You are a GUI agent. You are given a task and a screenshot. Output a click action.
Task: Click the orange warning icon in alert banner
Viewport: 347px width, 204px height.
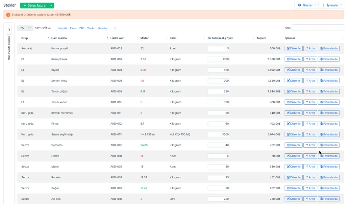click(8, 15)
